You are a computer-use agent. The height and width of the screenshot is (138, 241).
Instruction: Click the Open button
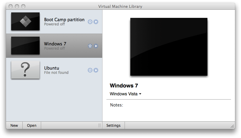(x=32, y=125)
